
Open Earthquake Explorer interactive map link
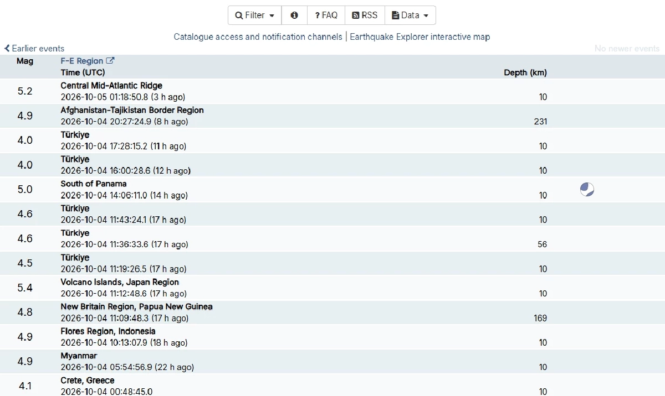coord(420,37)
